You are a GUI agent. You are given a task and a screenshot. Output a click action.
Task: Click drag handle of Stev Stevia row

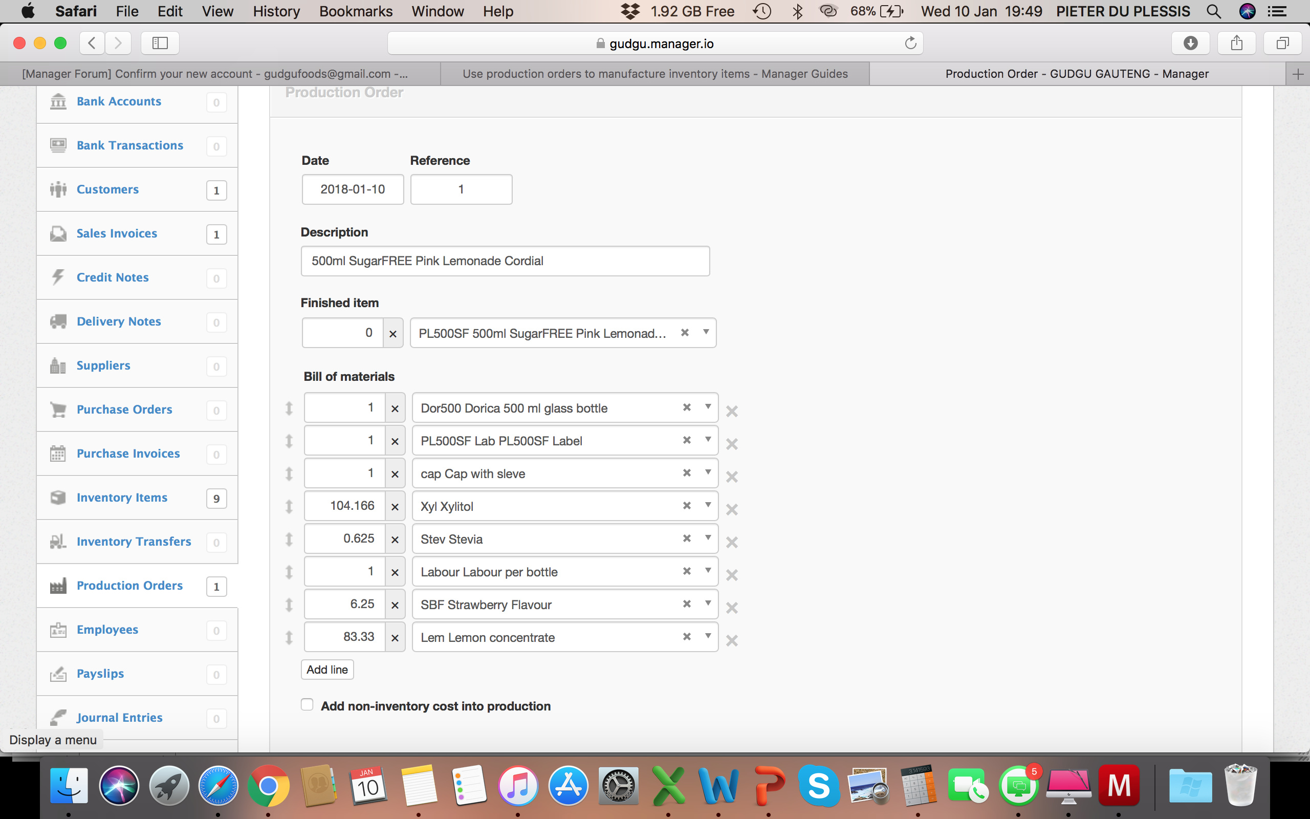click(289, 539)
